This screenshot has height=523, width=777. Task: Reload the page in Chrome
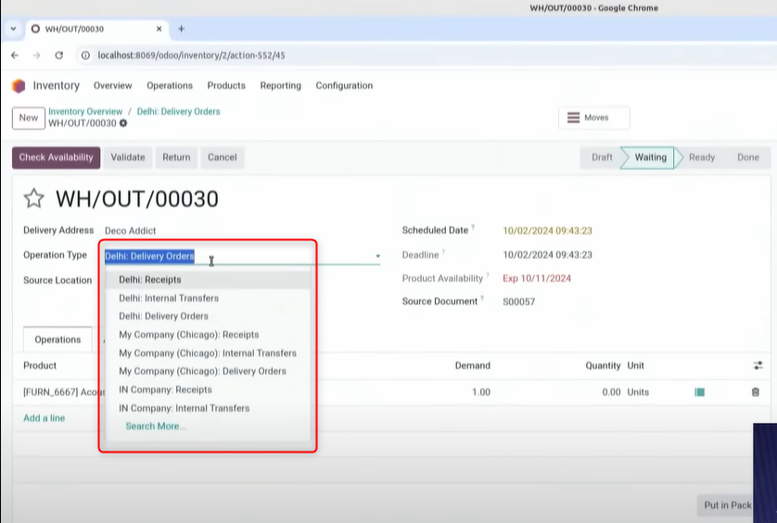tap(59, 55)
